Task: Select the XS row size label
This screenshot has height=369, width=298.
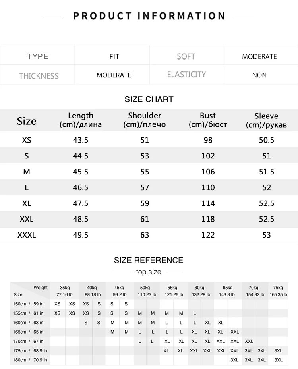Action: click(27, 140)
